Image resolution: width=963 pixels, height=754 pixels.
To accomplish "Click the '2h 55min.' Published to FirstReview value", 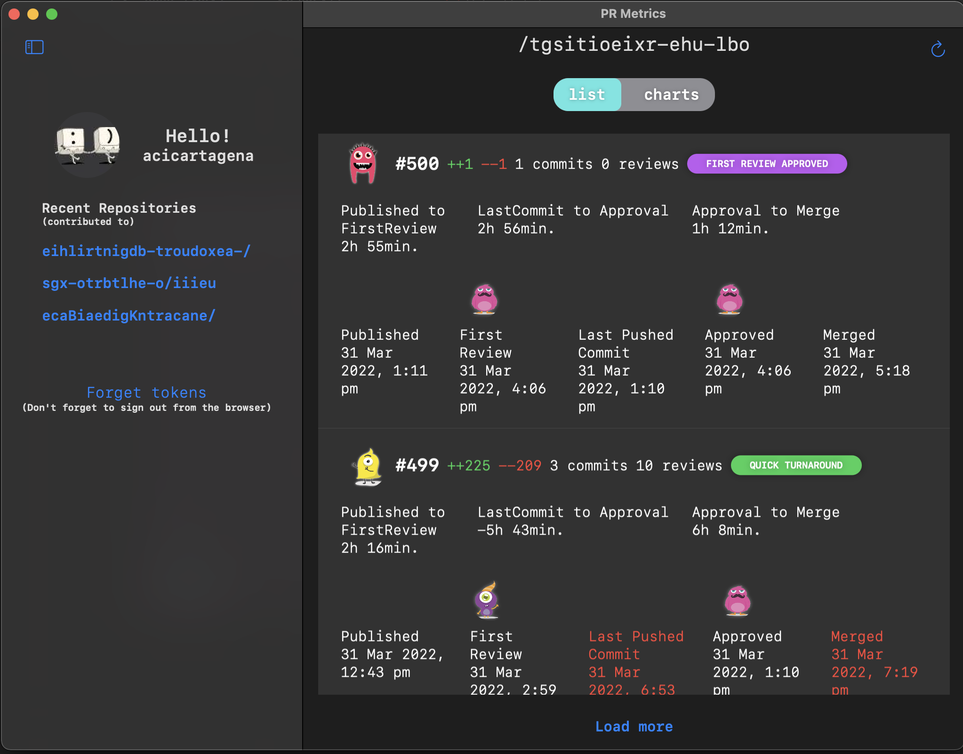I will 379,247.
